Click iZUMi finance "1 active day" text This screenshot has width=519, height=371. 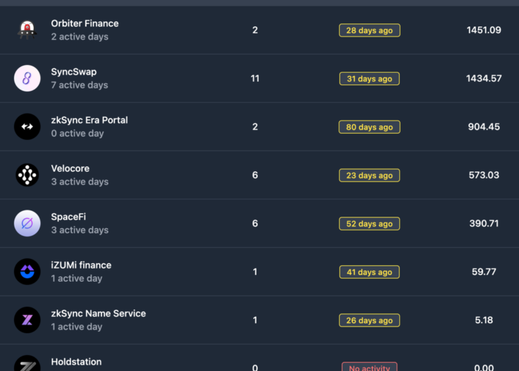point(76,278)
